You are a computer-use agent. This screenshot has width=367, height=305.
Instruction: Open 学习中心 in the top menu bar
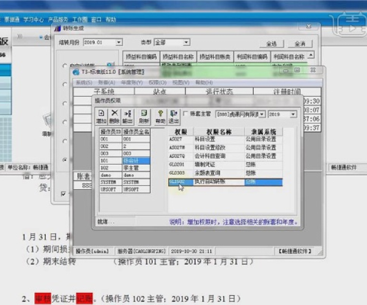(x=34, y=20)
